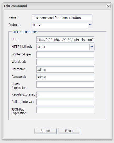Click the RegularExpression input field
The width and height of the screenshot is (114, 143).
65,95
